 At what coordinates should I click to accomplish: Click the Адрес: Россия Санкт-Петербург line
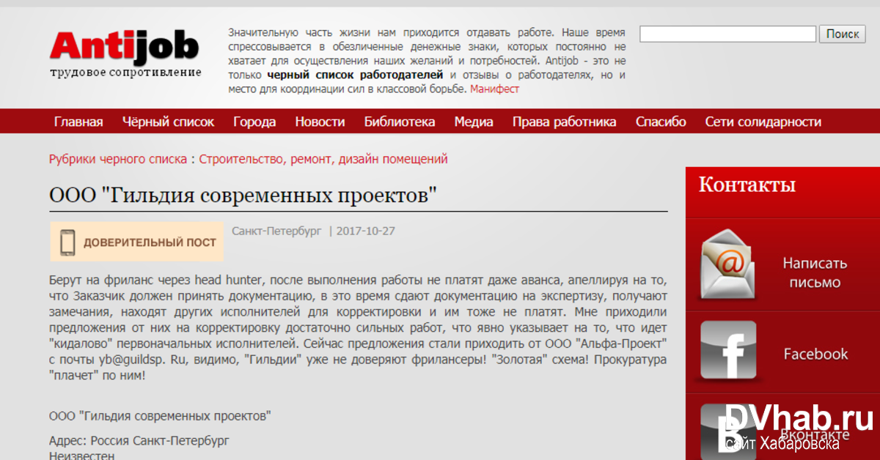[x=139, y=441]
